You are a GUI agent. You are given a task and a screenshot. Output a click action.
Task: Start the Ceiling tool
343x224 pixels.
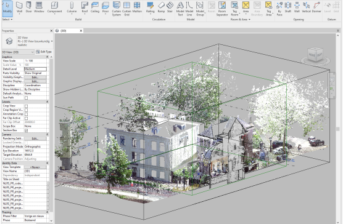tap(95, 7)
